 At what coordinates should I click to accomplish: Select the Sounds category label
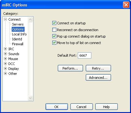(14, 54)
